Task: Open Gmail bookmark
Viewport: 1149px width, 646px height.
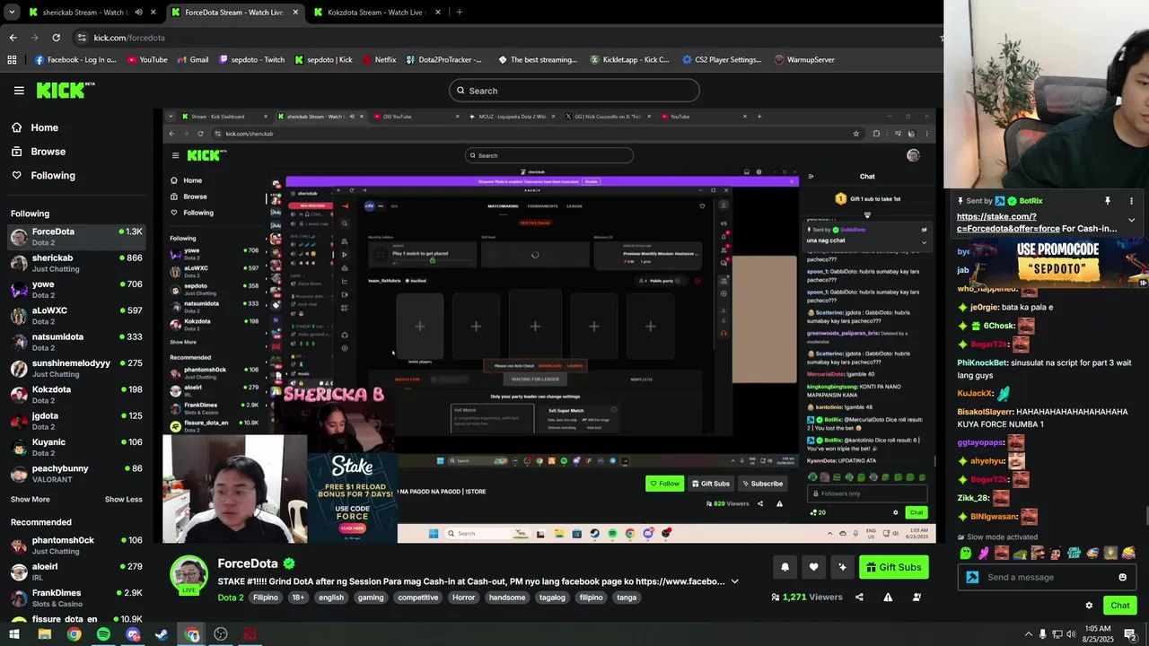Action: 192,60
